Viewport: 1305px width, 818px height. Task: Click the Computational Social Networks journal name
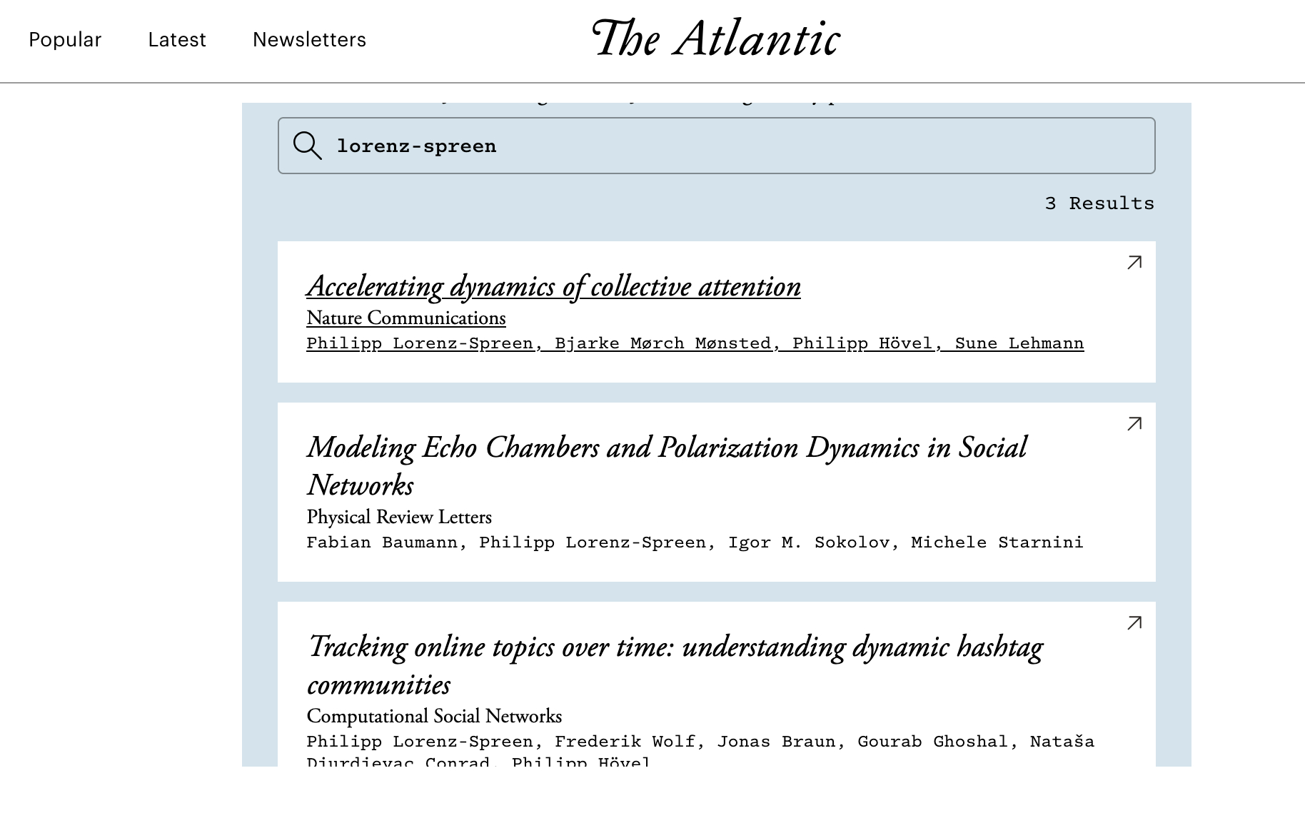433,717
